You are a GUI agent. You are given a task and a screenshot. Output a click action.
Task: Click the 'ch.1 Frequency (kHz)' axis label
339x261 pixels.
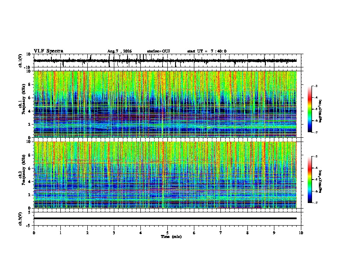22,100
